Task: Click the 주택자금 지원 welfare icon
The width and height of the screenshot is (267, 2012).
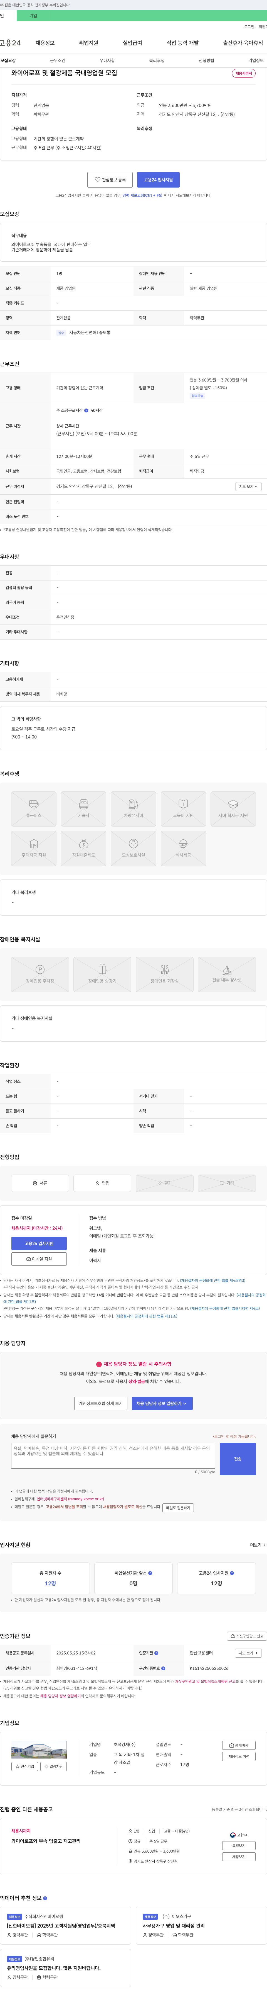Action: point(33,849)
